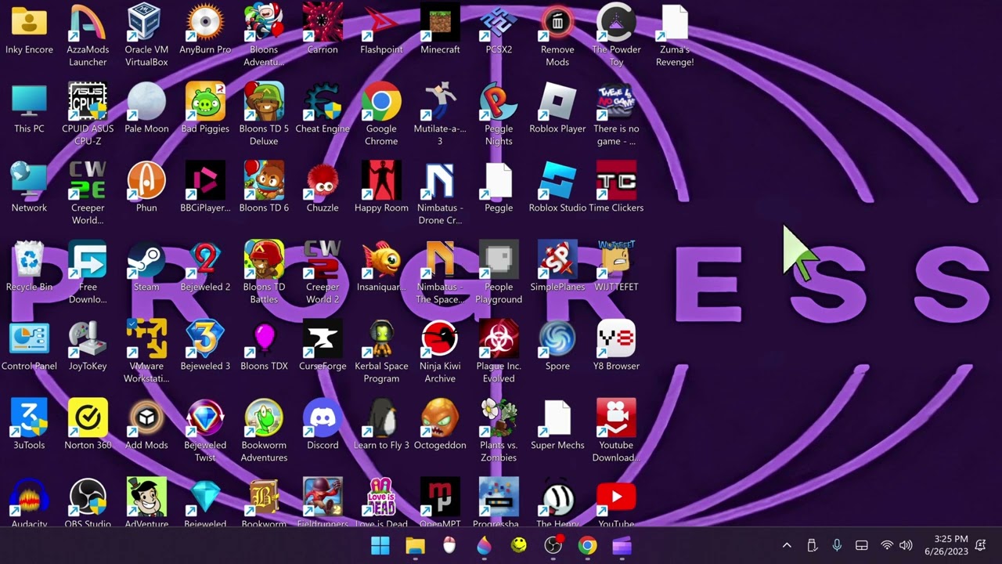Viewport: 1002px width, 564px height.
Task: Open the Windows Start menu
Action: click(380, 546)
